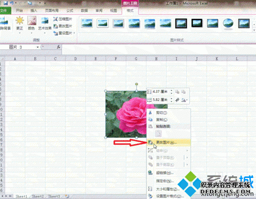Image resolution: width=256 pixels, height=199 pixels.
Task: Open the Corrections sun icon
Action: click(x=19, y=21)
